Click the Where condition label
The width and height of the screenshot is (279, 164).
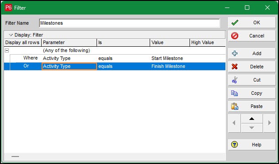coord(31,58)
